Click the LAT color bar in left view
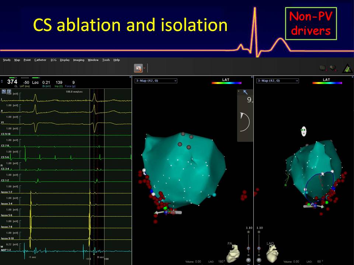 point(226,83)
